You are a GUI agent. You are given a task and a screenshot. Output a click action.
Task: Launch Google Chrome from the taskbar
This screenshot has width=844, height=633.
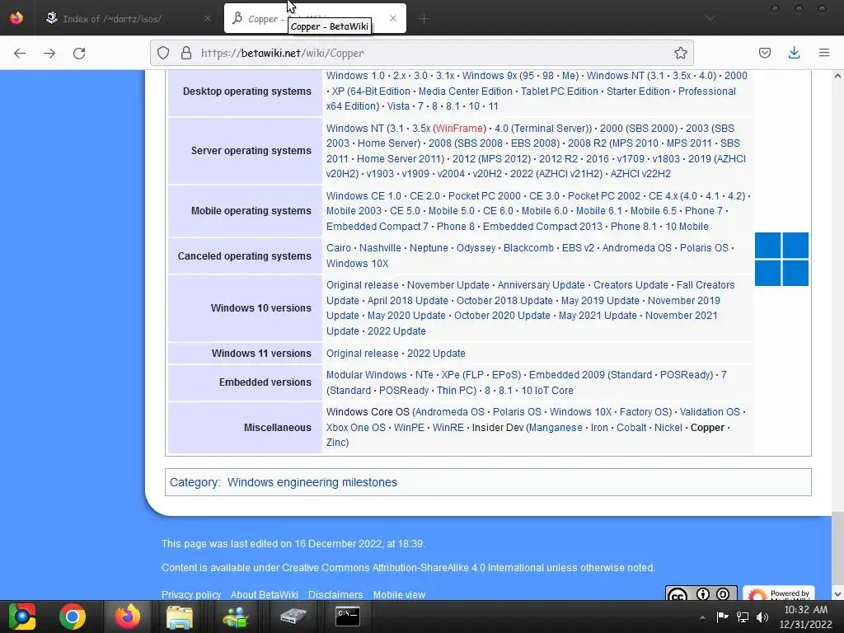[x=73, y=617]
